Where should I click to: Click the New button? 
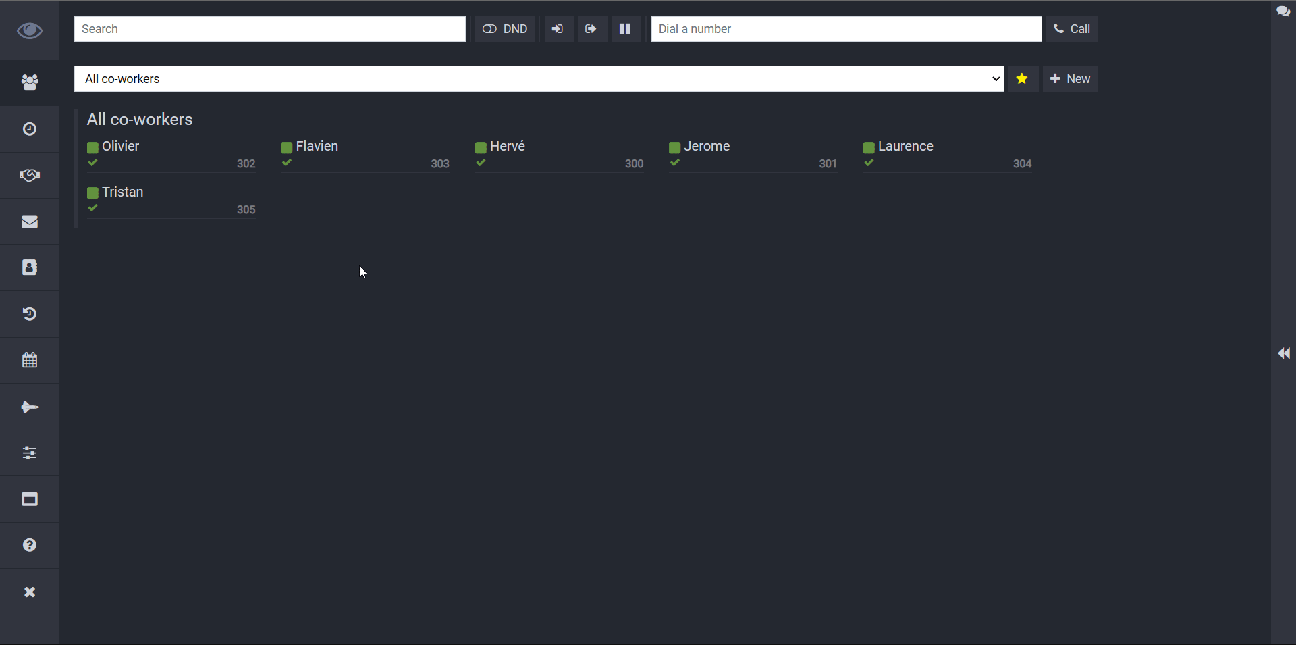click(1070, 79)
